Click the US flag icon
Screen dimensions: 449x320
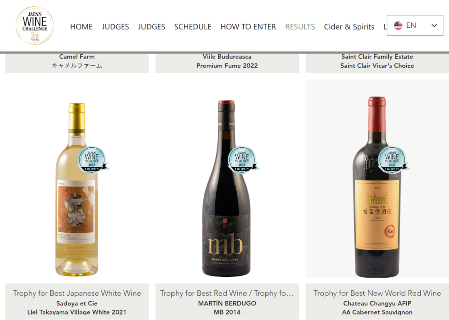pos(398,25)
